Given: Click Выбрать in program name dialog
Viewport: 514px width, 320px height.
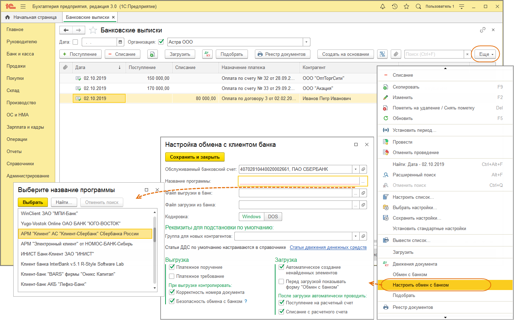Looking at the screenshot, I should 33,202.
